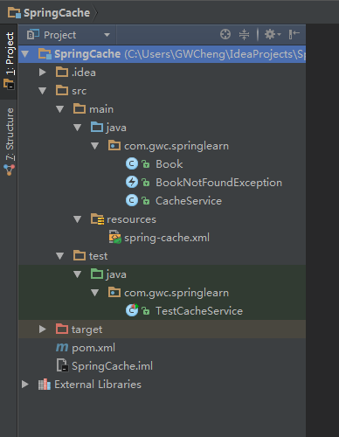
Task: Select the .idea folder label
Action: (x=84, y=73)
